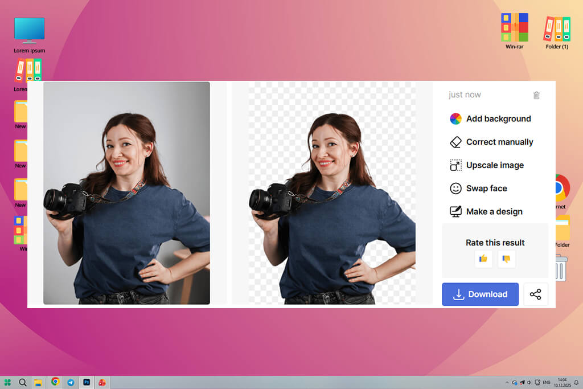Start Make a design option
583x389 pixels.
pyautogui.click(x=486, y=212)
